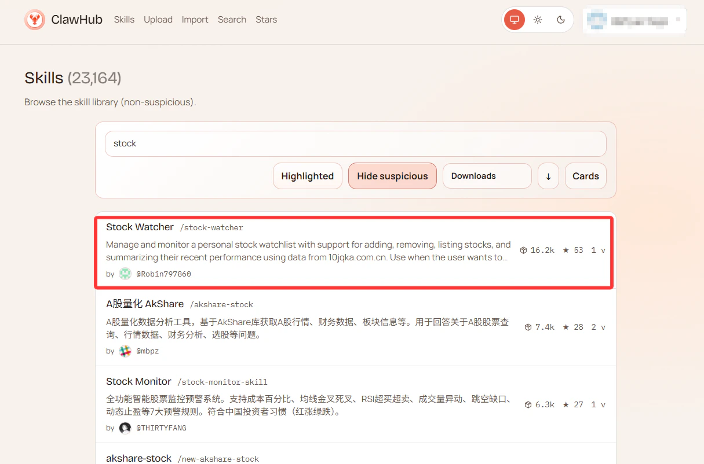The height and width of the screenshot is (464, 704).
Task: Click the AkShare skill description text
Action: tap(308, 328)
